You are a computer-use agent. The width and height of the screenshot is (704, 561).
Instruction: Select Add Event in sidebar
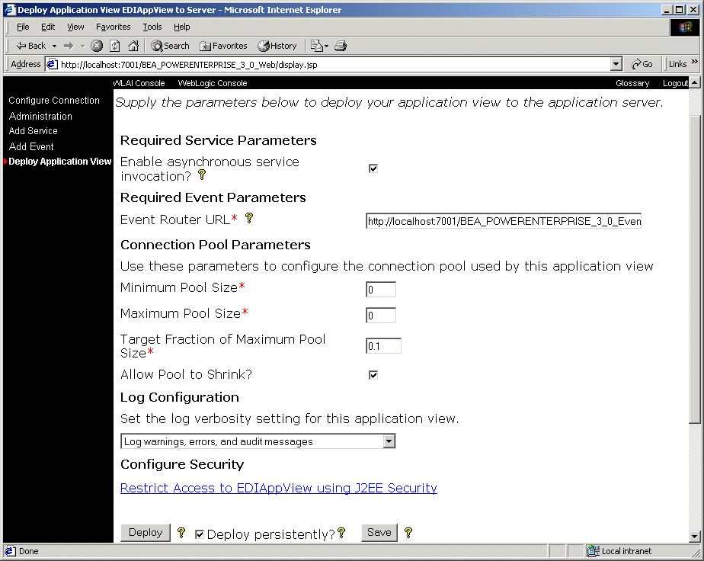click(x=31, y=146)
